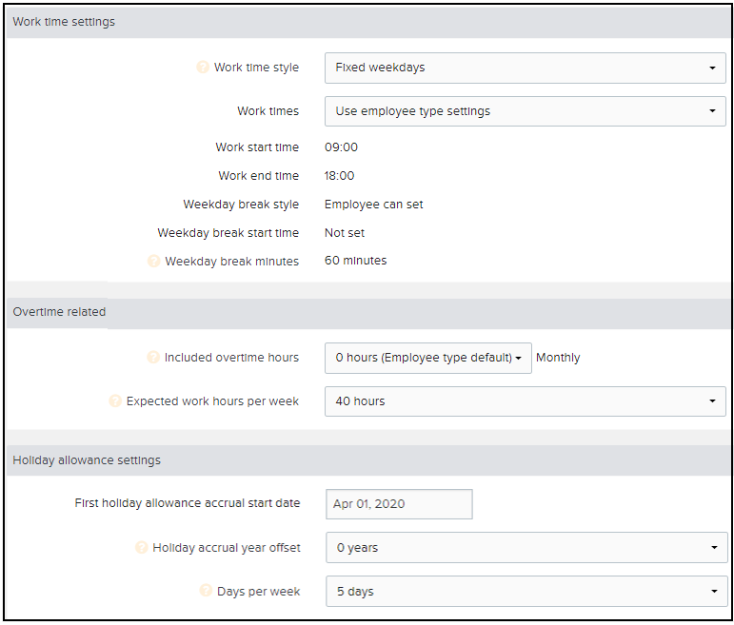Click the holiday accrual start date field
This screenshot has width=734, height=625.
399,504
